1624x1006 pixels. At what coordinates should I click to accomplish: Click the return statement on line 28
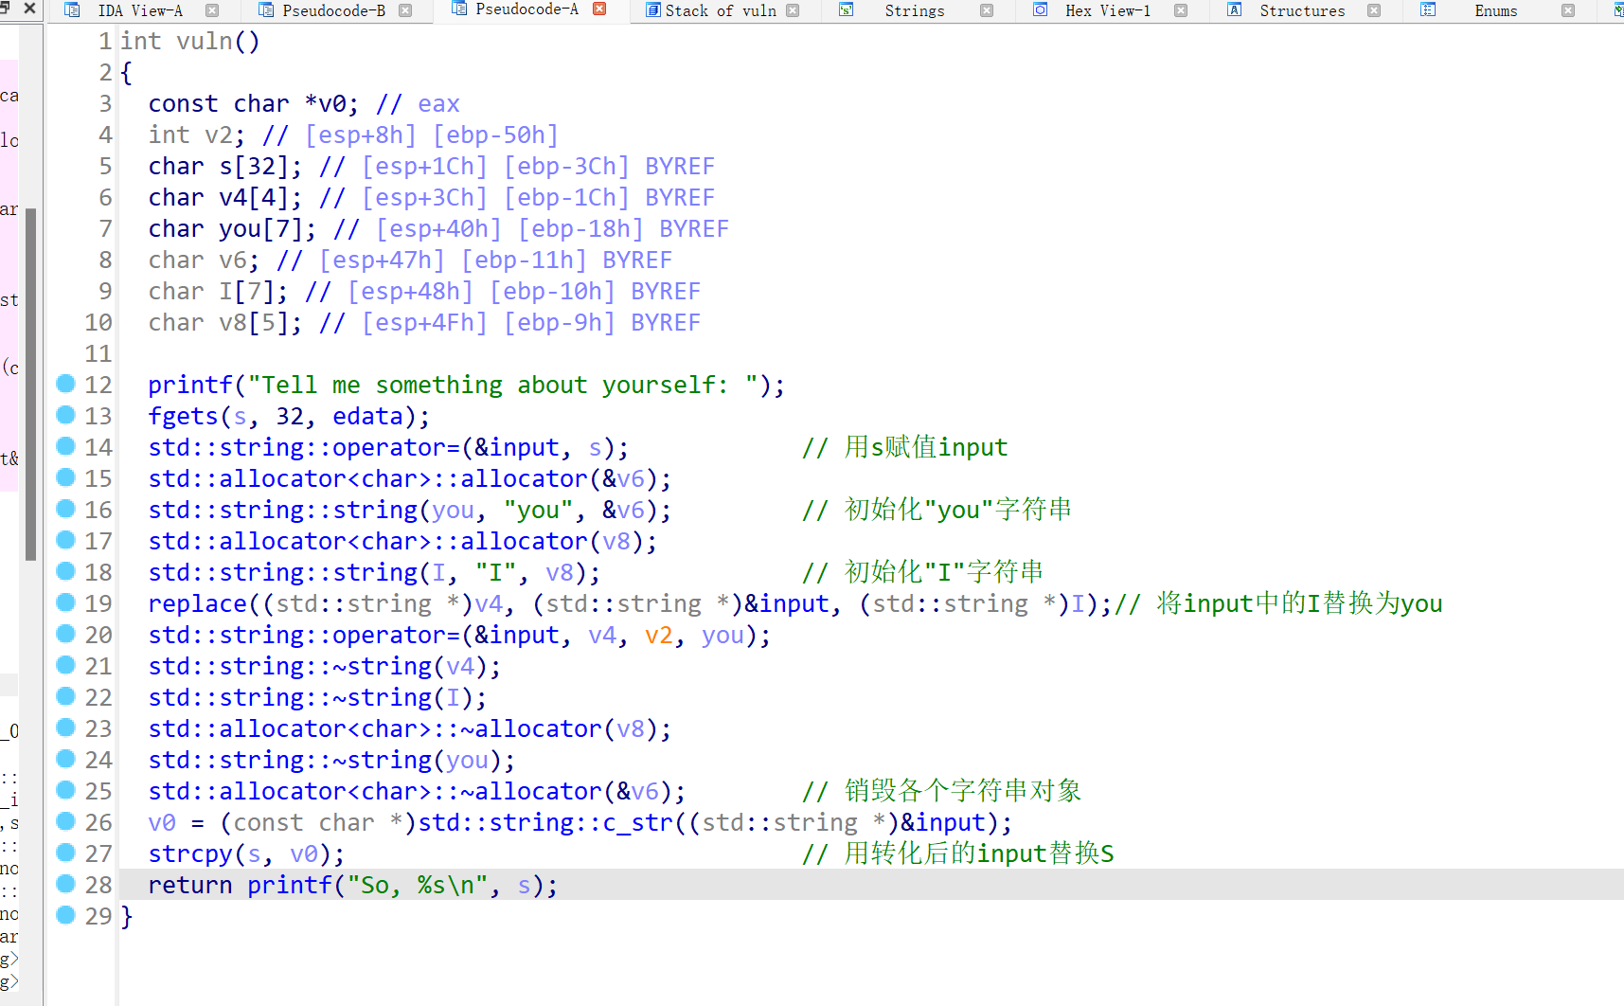pyautogui.click(x=353, y=886)
